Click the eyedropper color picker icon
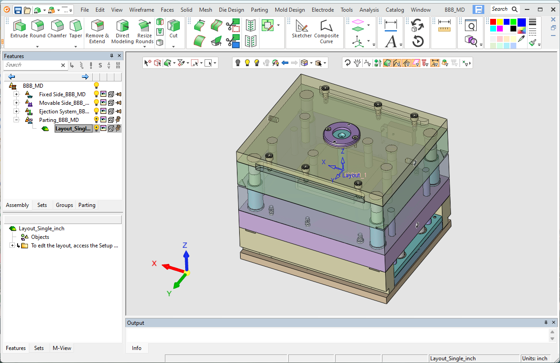The image size is (560, 363). [x=522, y=39]
